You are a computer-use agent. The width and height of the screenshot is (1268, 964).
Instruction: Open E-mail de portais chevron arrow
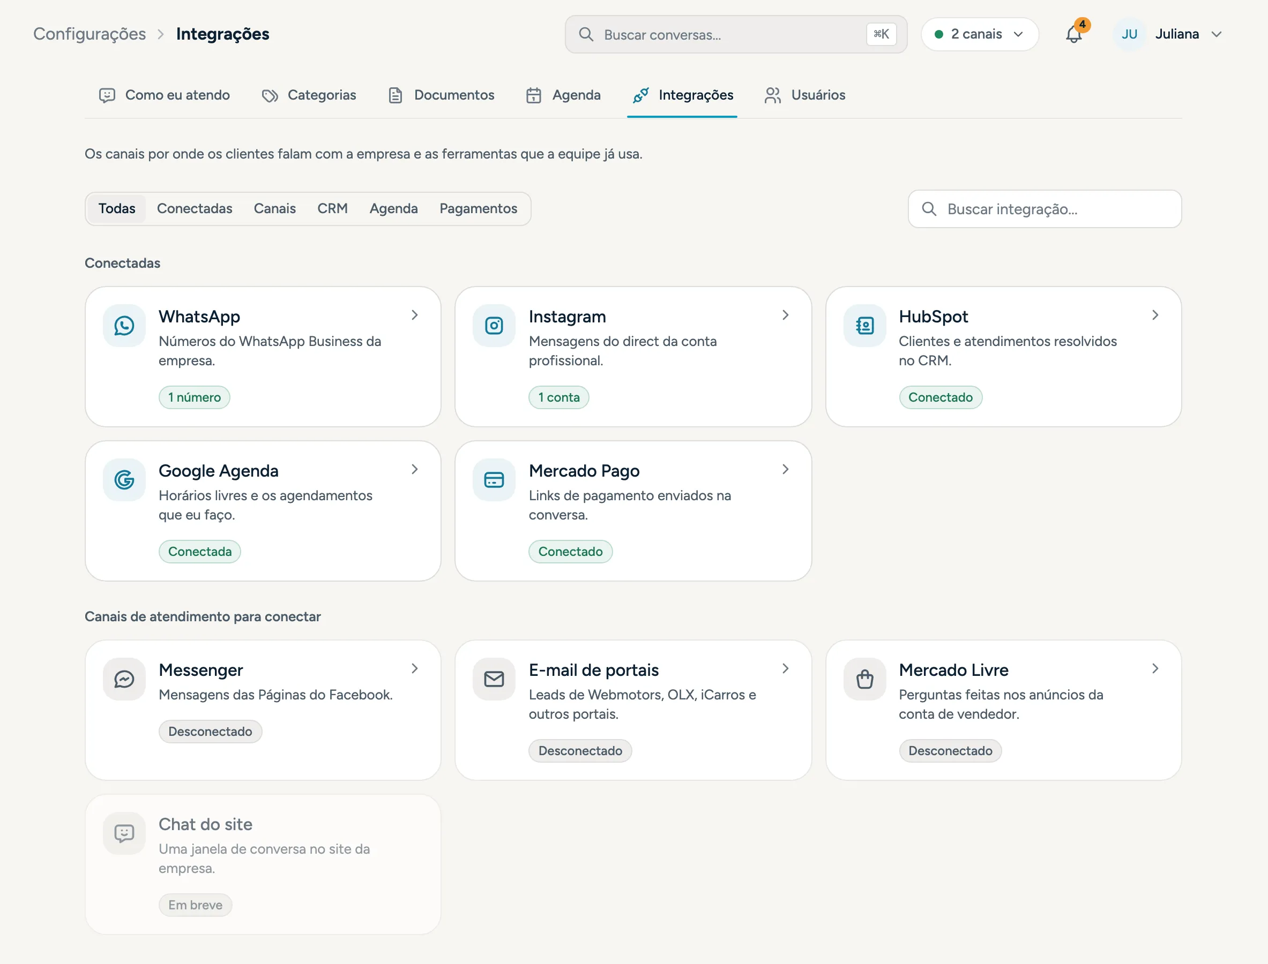(x=785, y=668)
